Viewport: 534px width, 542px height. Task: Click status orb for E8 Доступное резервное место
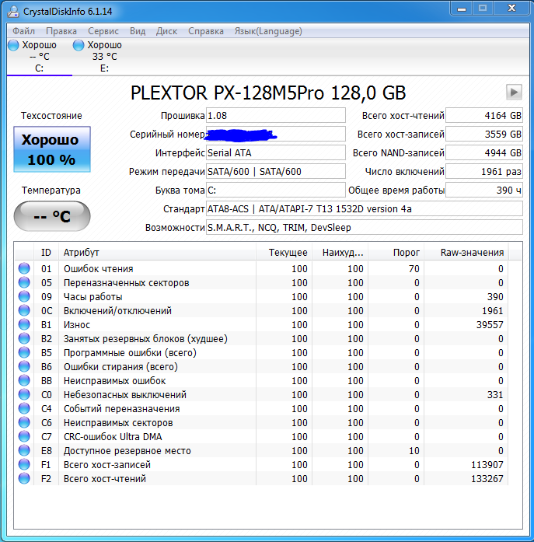click(x=24, y=450)
